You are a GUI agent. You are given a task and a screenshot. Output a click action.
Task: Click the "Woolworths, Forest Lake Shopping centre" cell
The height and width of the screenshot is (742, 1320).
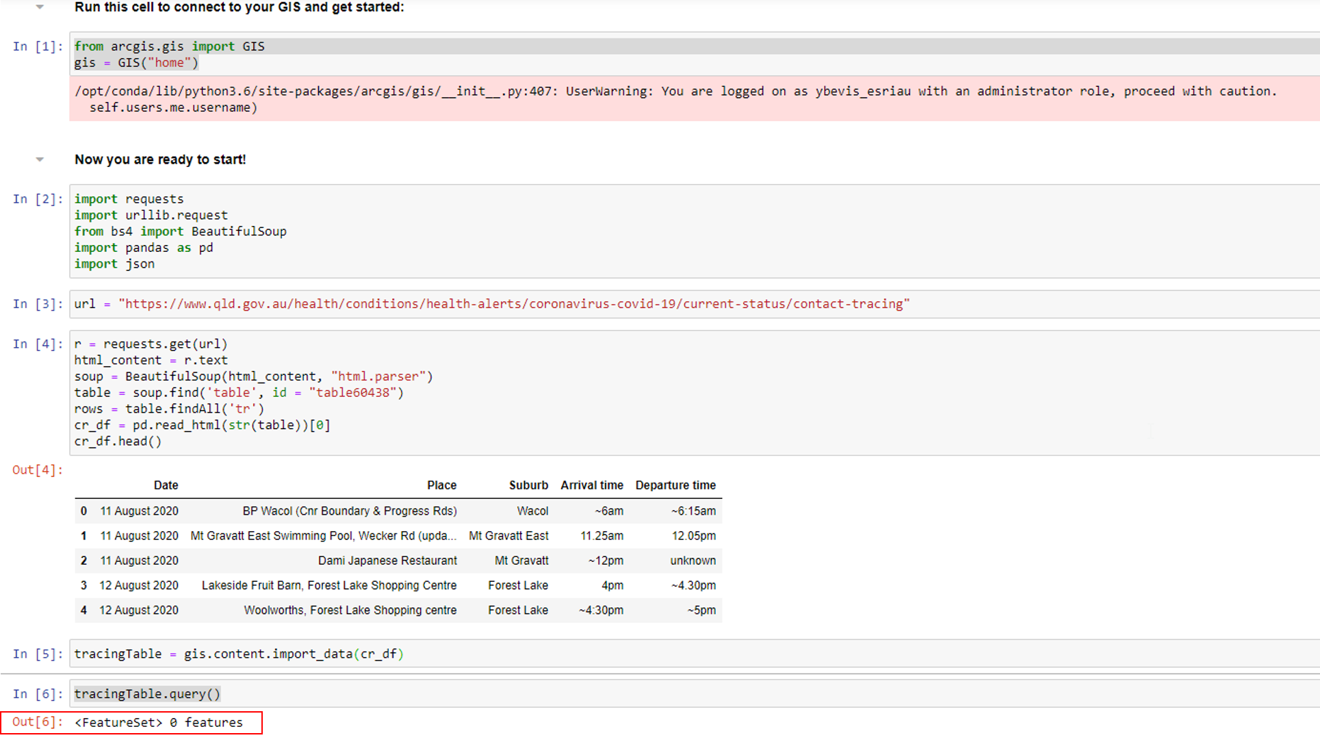tap(350, 610)
